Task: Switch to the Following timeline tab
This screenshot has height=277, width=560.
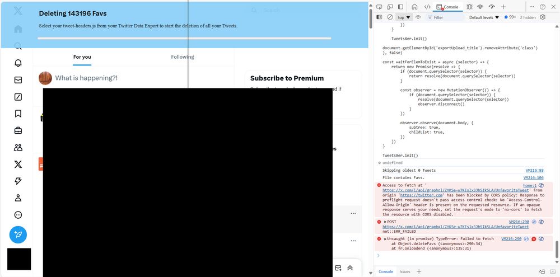Action: pyautogui.click(x=183, y=57)
